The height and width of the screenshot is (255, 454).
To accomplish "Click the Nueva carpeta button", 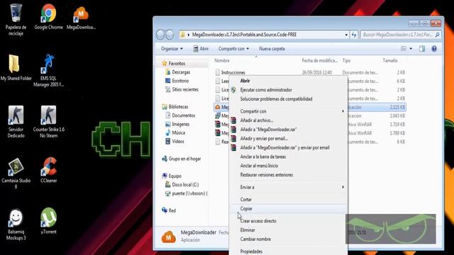I will tap(272, 49).
